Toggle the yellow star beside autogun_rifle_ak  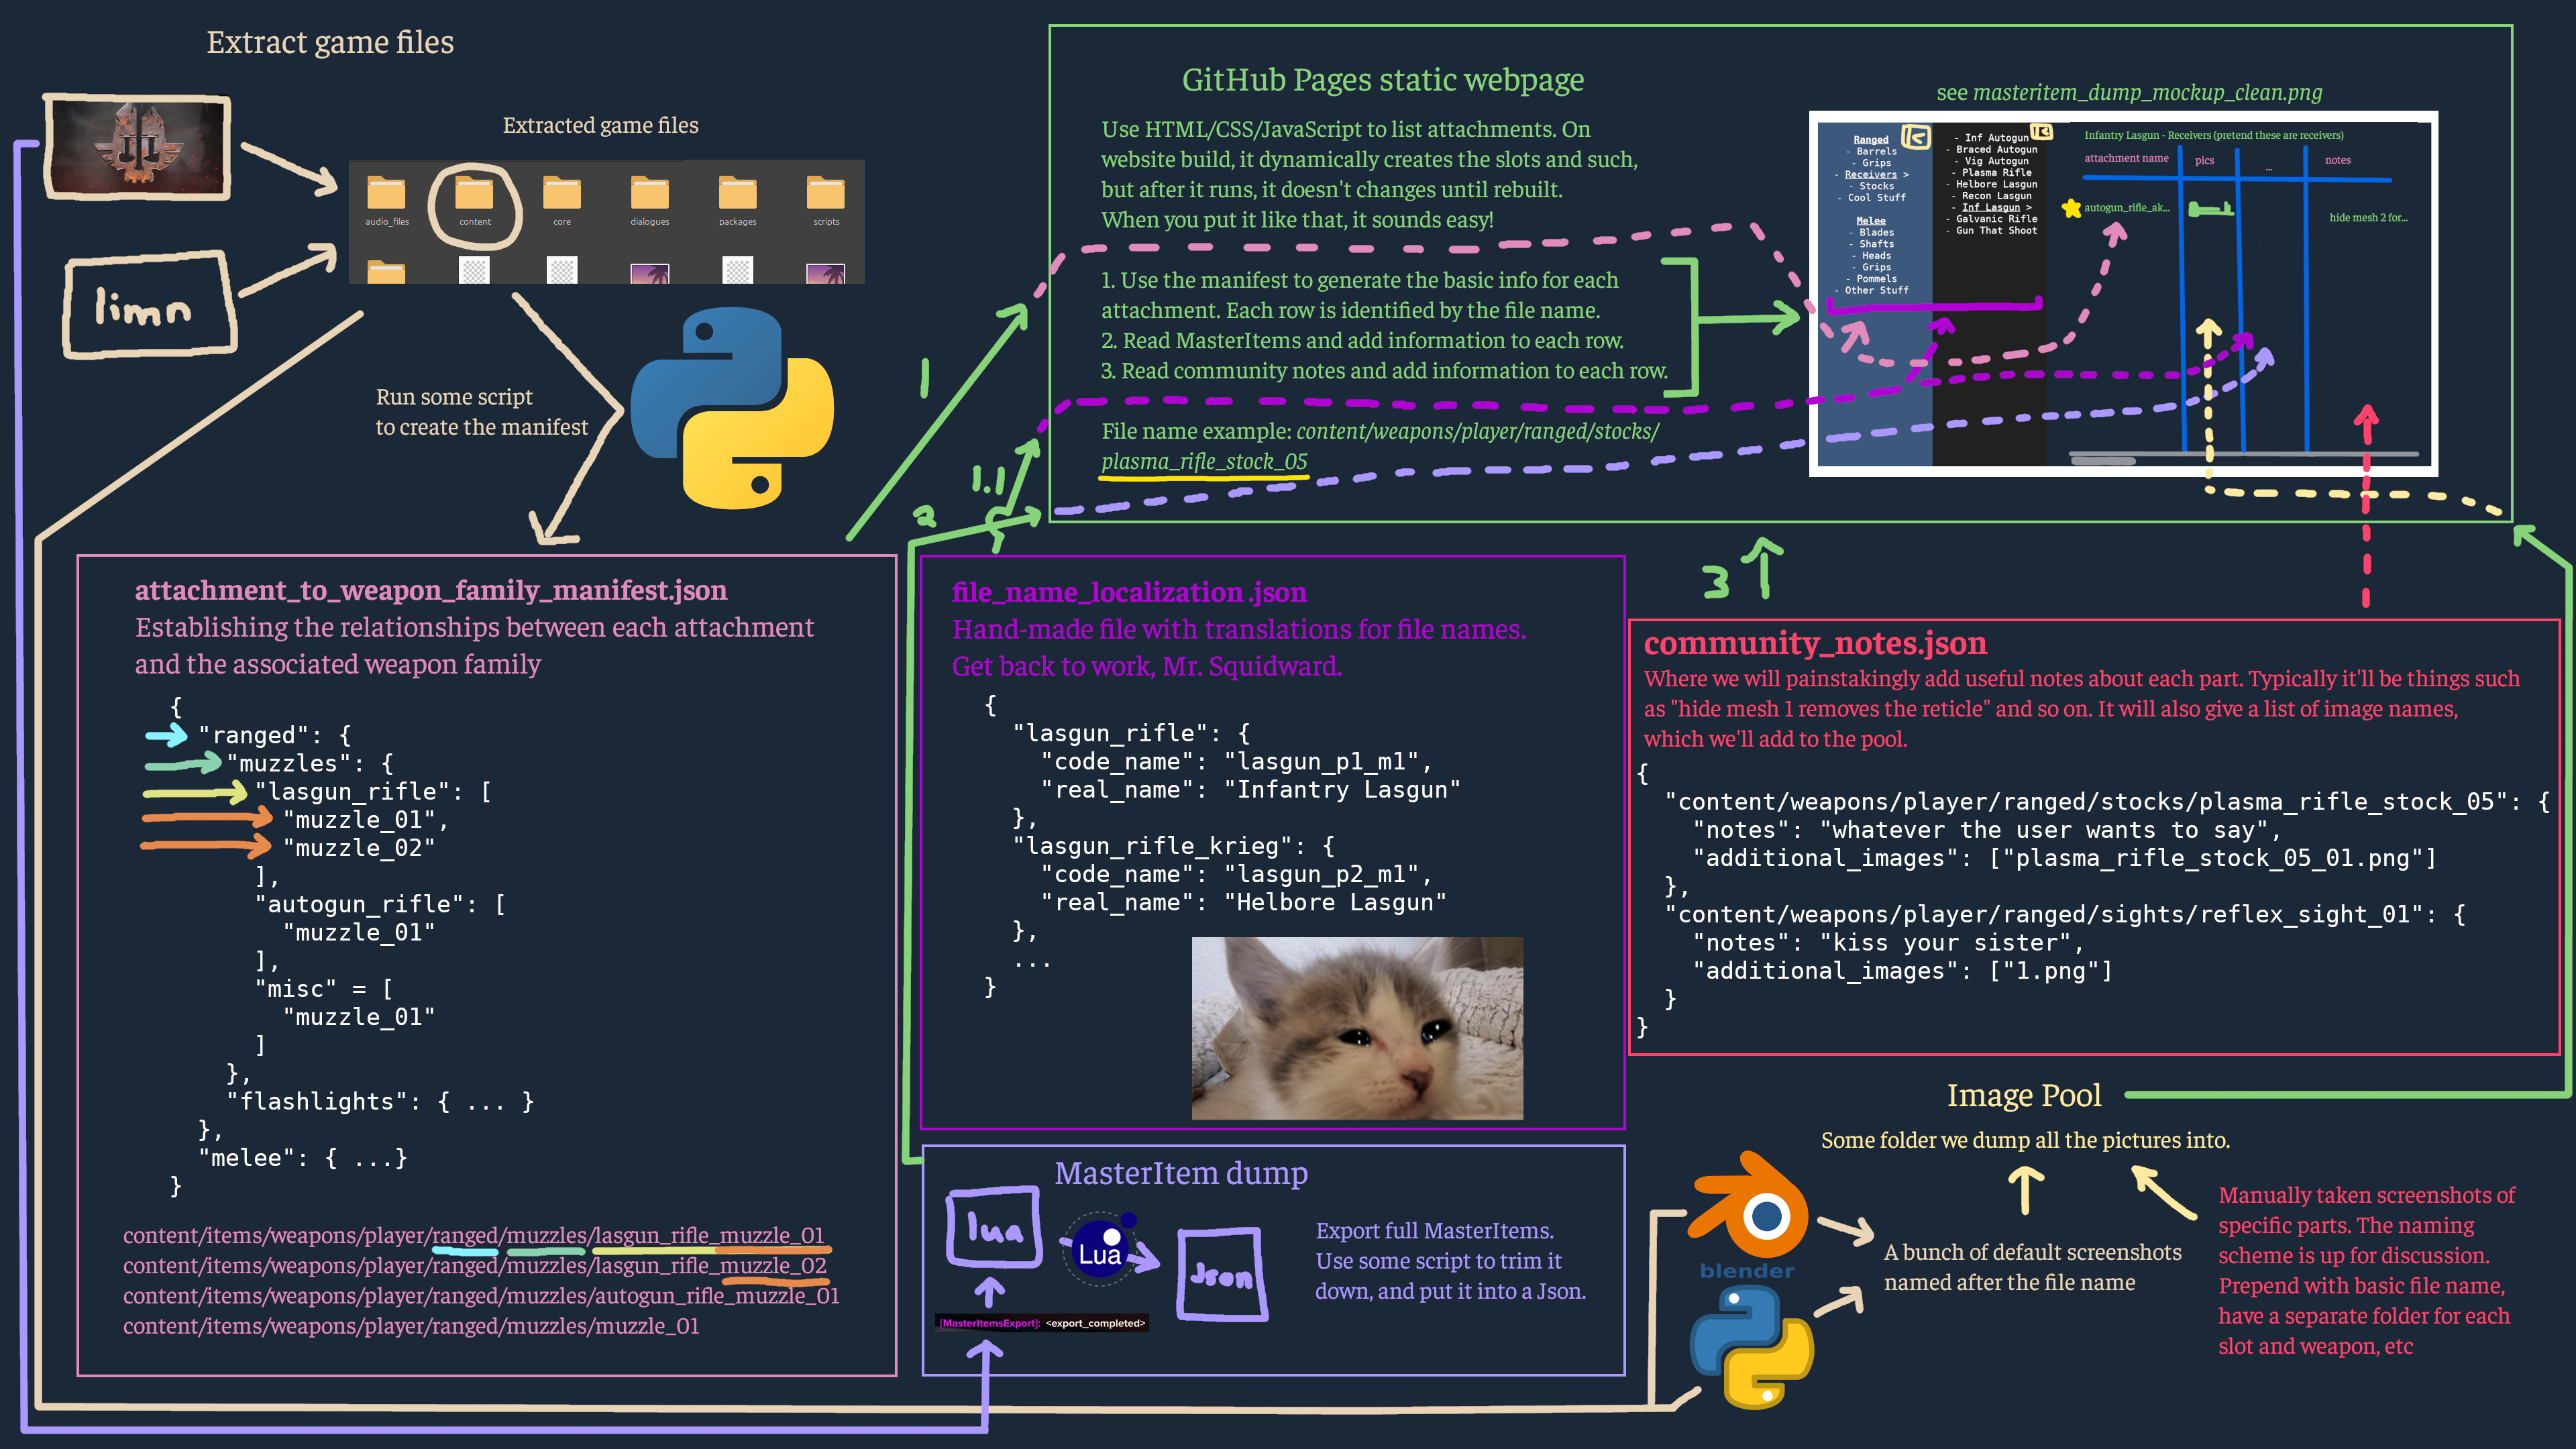(2072, 209)
